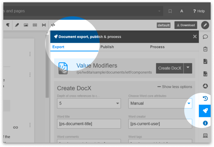Click the pencil edit icon
The height and width of the screenshot is (147, 214).
[x=205, y=25]
